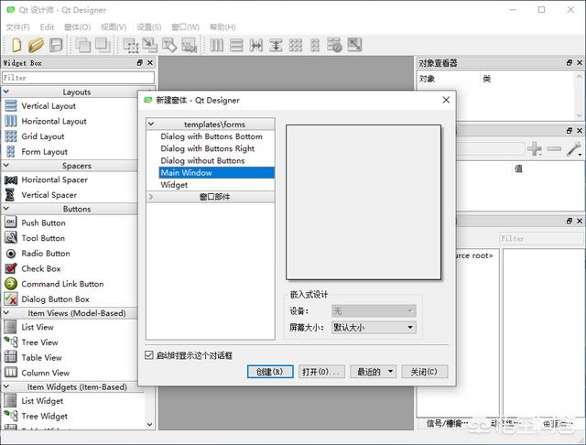Viewport: 586px width, 445px height.
Task: Open the 帮助(H) menu
Action: [x=222, y=27]
